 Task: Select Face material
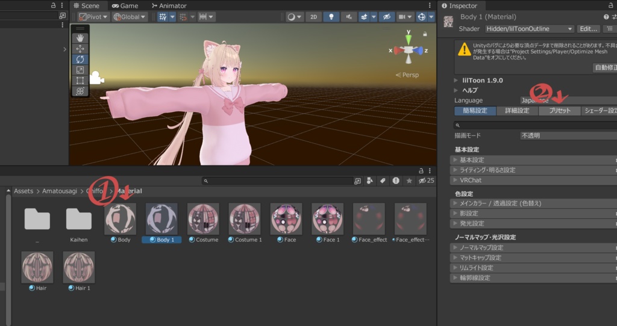286,223
